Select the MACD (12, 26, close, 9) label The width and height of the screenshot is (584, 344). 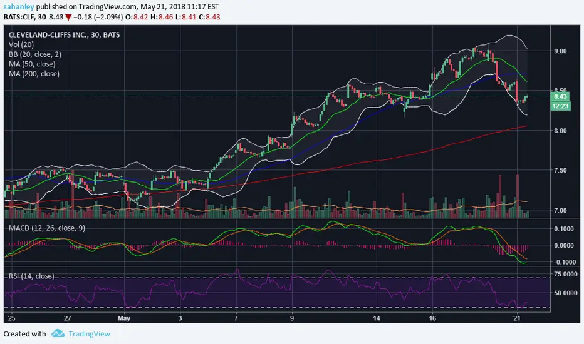(47, 228)
